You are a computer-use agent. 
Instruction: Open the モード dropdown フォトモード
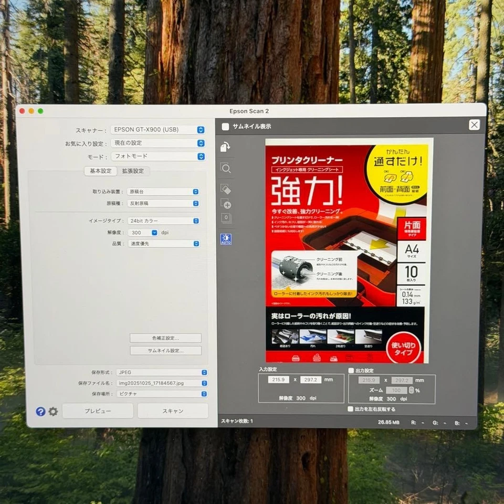pos(158,156)
